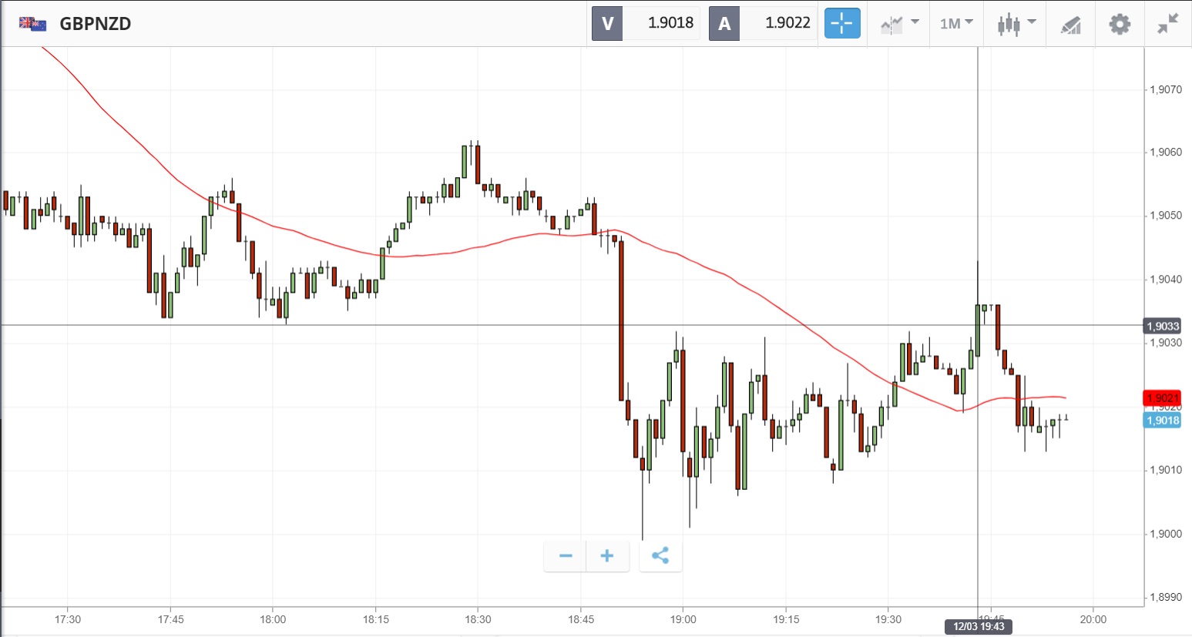This screenshot has width=1192, height=637.
Task: Click the A buy price button 1.9022
Action: pyautogui.click(x=763, y=23)
